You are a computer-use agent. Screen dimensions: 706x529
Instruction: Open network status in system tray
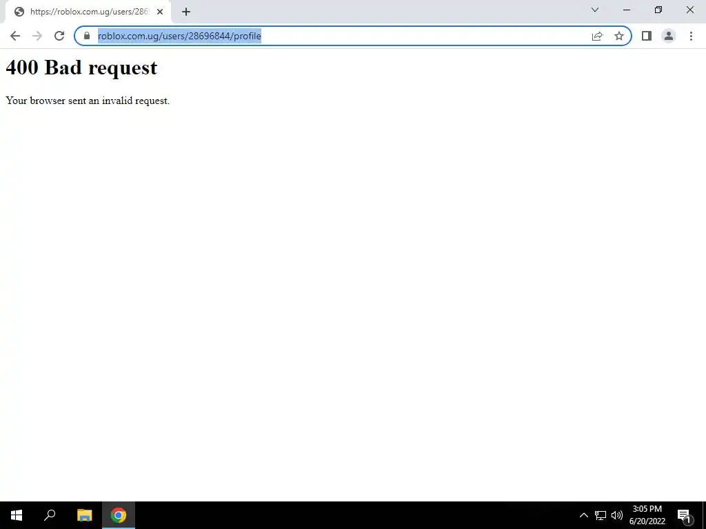[601, 515]
